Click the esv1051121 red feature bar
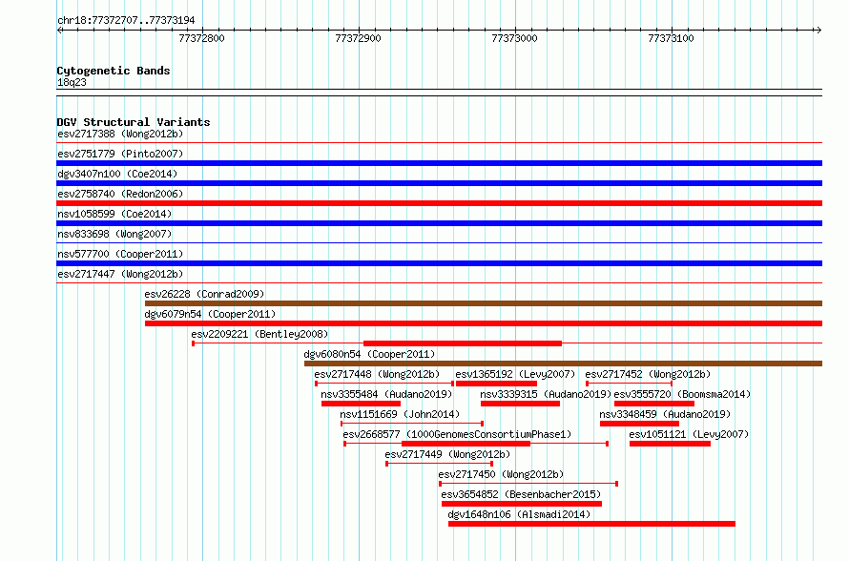Screen dimensions: 849x561 670,444
